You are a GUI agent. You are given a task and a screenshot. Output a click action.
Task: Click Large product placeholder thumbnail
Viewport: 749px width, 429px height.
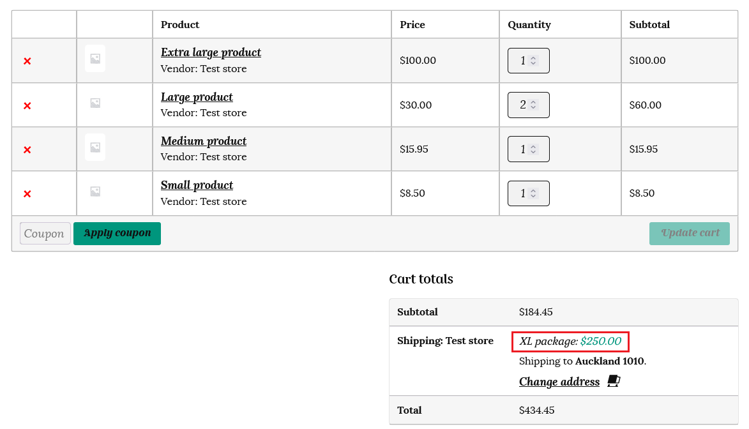point(95,103)
